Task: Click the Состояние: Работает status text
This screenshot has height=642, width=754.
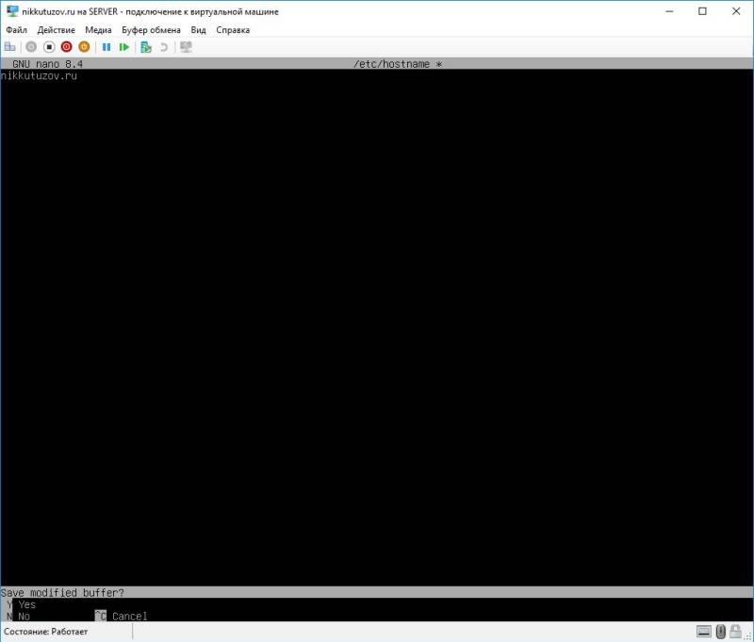Action: point(44,632)
